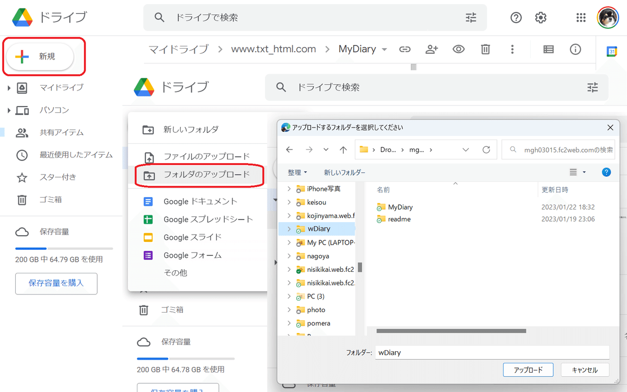Expand the keisou folder tree node
Viewport: 627px width, 392px height.
coord(289,202)
